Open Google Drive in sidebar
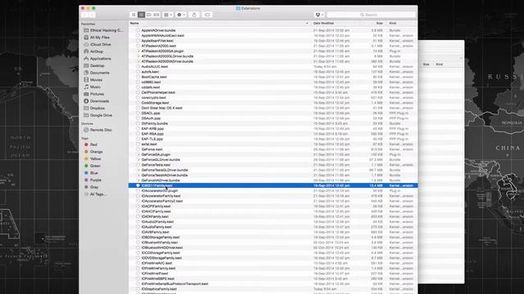This screenshot has height=294, width=524. [98, 115]
